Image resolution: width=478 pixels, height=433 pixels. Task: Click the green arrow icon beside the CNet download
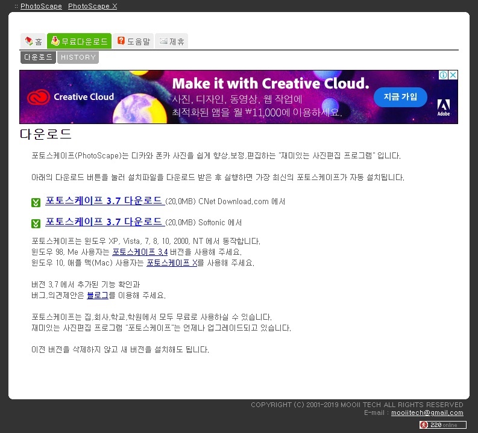[x=36, y=202]
